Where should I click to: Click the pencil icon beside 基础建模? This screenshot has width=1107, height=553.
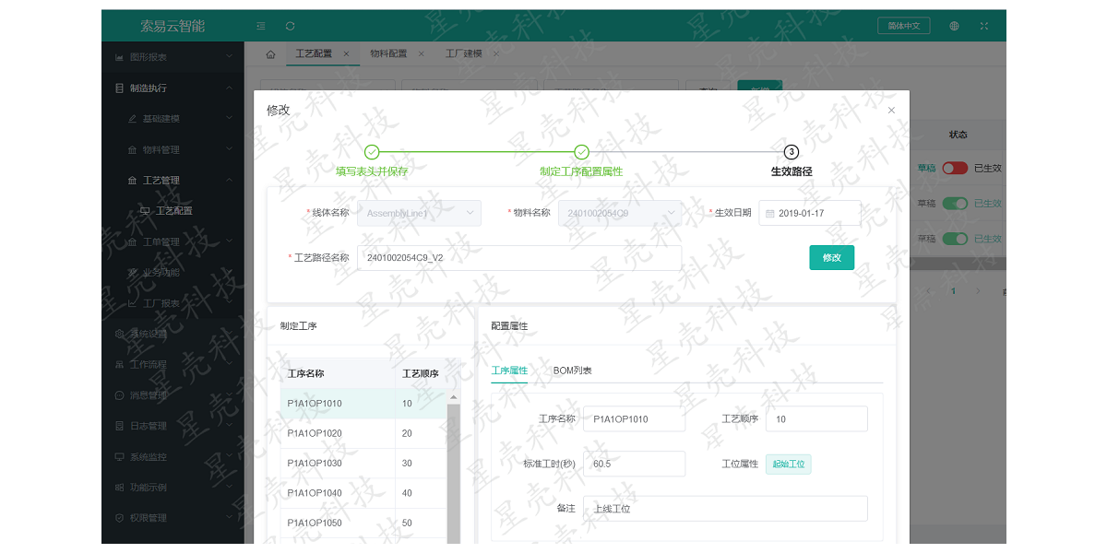[132, 119]
